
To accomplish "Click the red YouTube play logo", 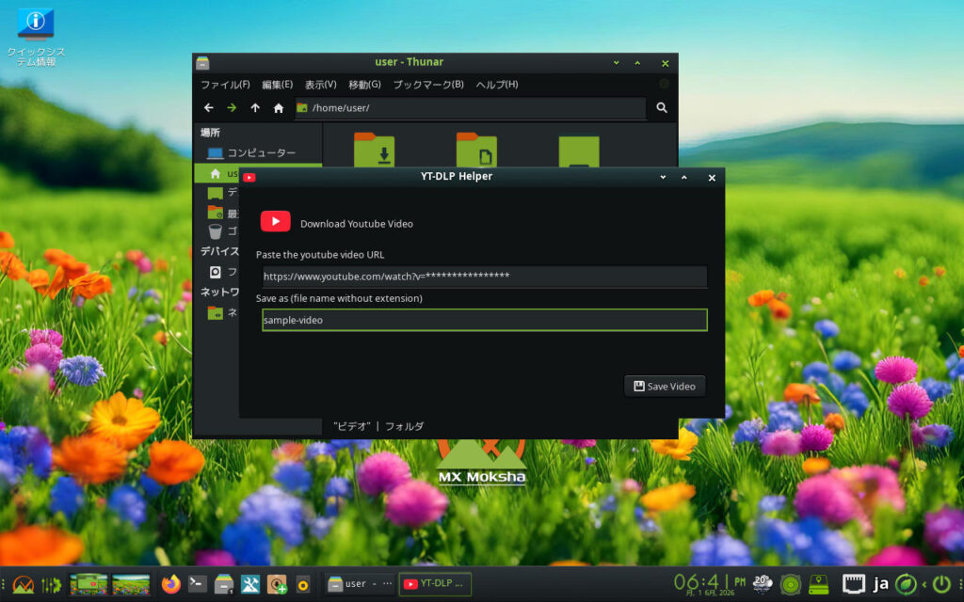I will pos(276,221).
